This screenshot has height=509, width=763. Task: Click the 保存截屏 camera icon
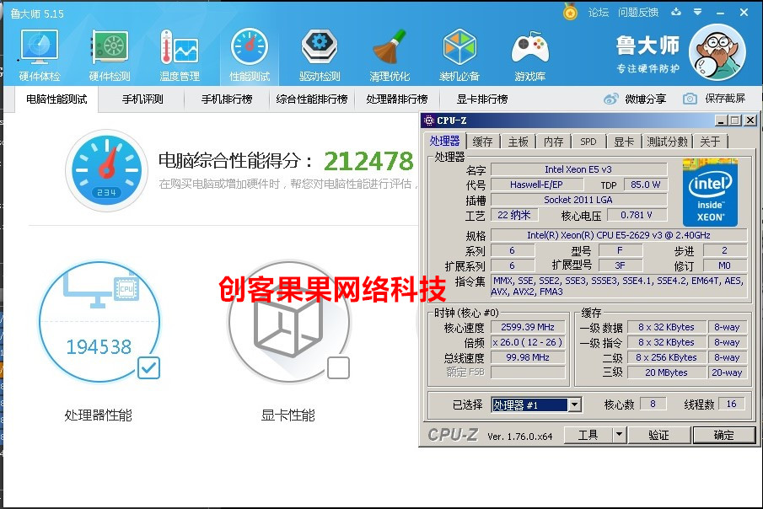tap(690, 99)
